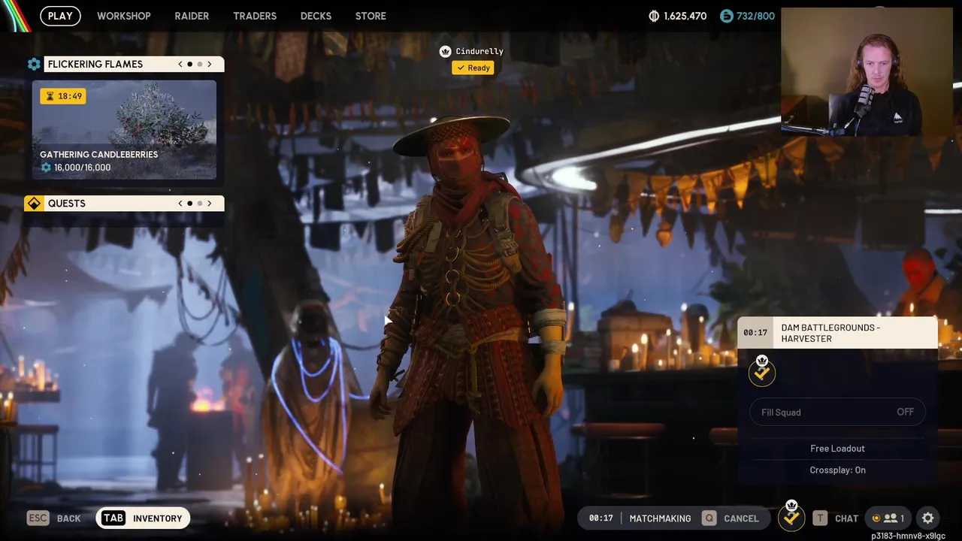Select Free Loadout option

(x=837, y=449)
